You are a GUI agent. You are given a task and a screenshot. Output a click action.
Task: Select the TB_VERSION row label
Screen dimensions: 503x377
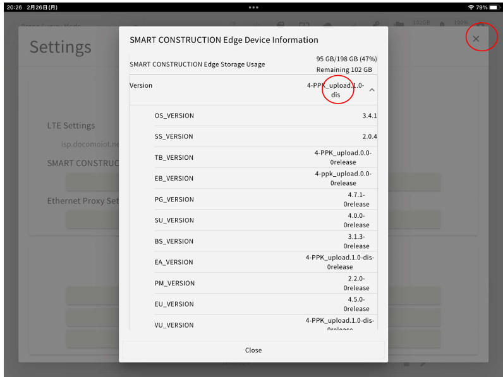174,158
